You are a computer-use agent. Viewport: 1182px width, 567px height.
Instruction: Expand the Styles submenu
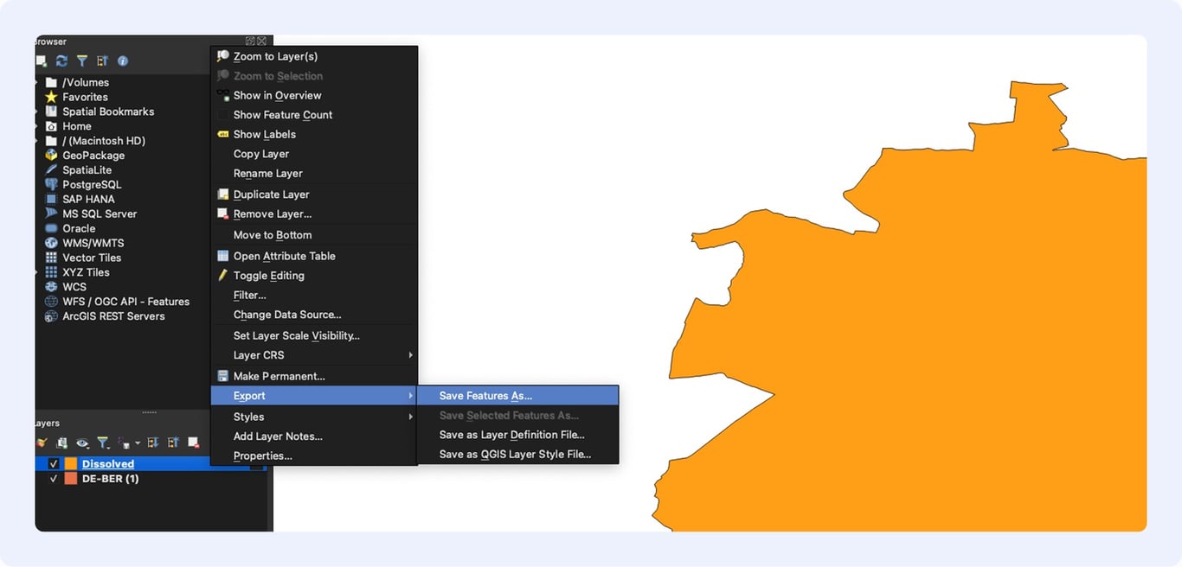coord(314,417)
